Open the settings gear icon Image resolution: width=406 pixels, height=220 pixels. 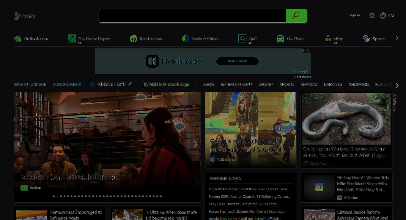[372, 15]
